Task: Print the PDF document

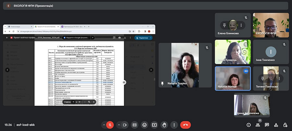Action: click(x=119, y=38)
